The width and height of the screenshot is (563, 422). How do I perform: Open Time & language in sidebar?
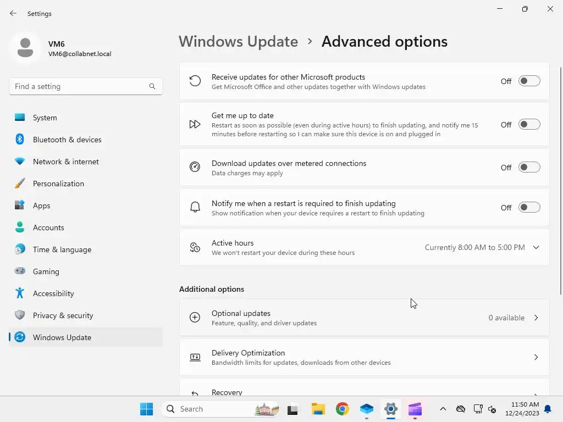85,249
